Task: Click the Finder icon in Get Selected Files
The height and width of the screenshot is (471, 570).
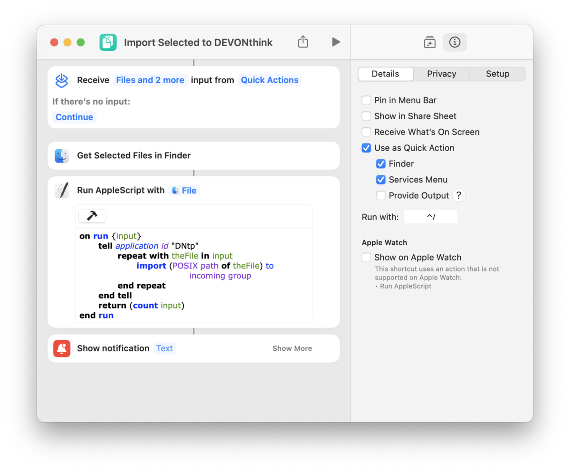Action: (62, 155)
